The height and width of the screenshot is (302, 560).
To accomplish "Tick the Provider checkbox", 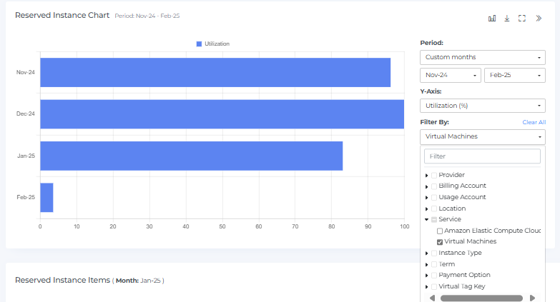I will 434,175.
